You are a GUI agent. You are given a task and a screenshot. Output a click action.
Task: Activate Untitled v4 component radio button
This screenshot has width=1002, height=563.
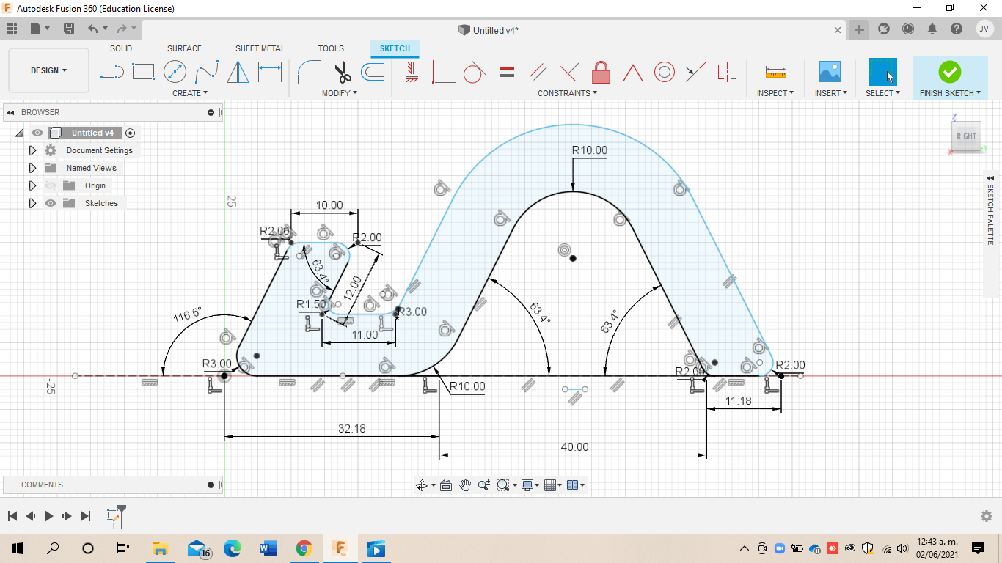[x=131, y=133]
